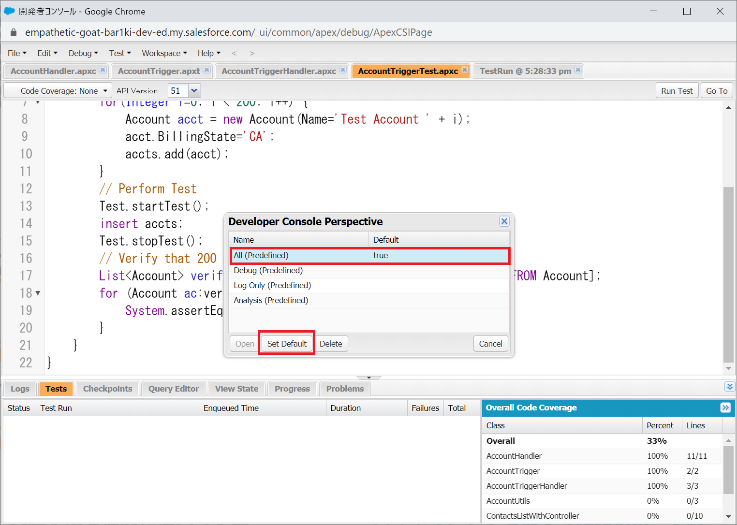Screen dimensions: 737x525
Task: Click the Status column header
Action: [x=19, y=408]
